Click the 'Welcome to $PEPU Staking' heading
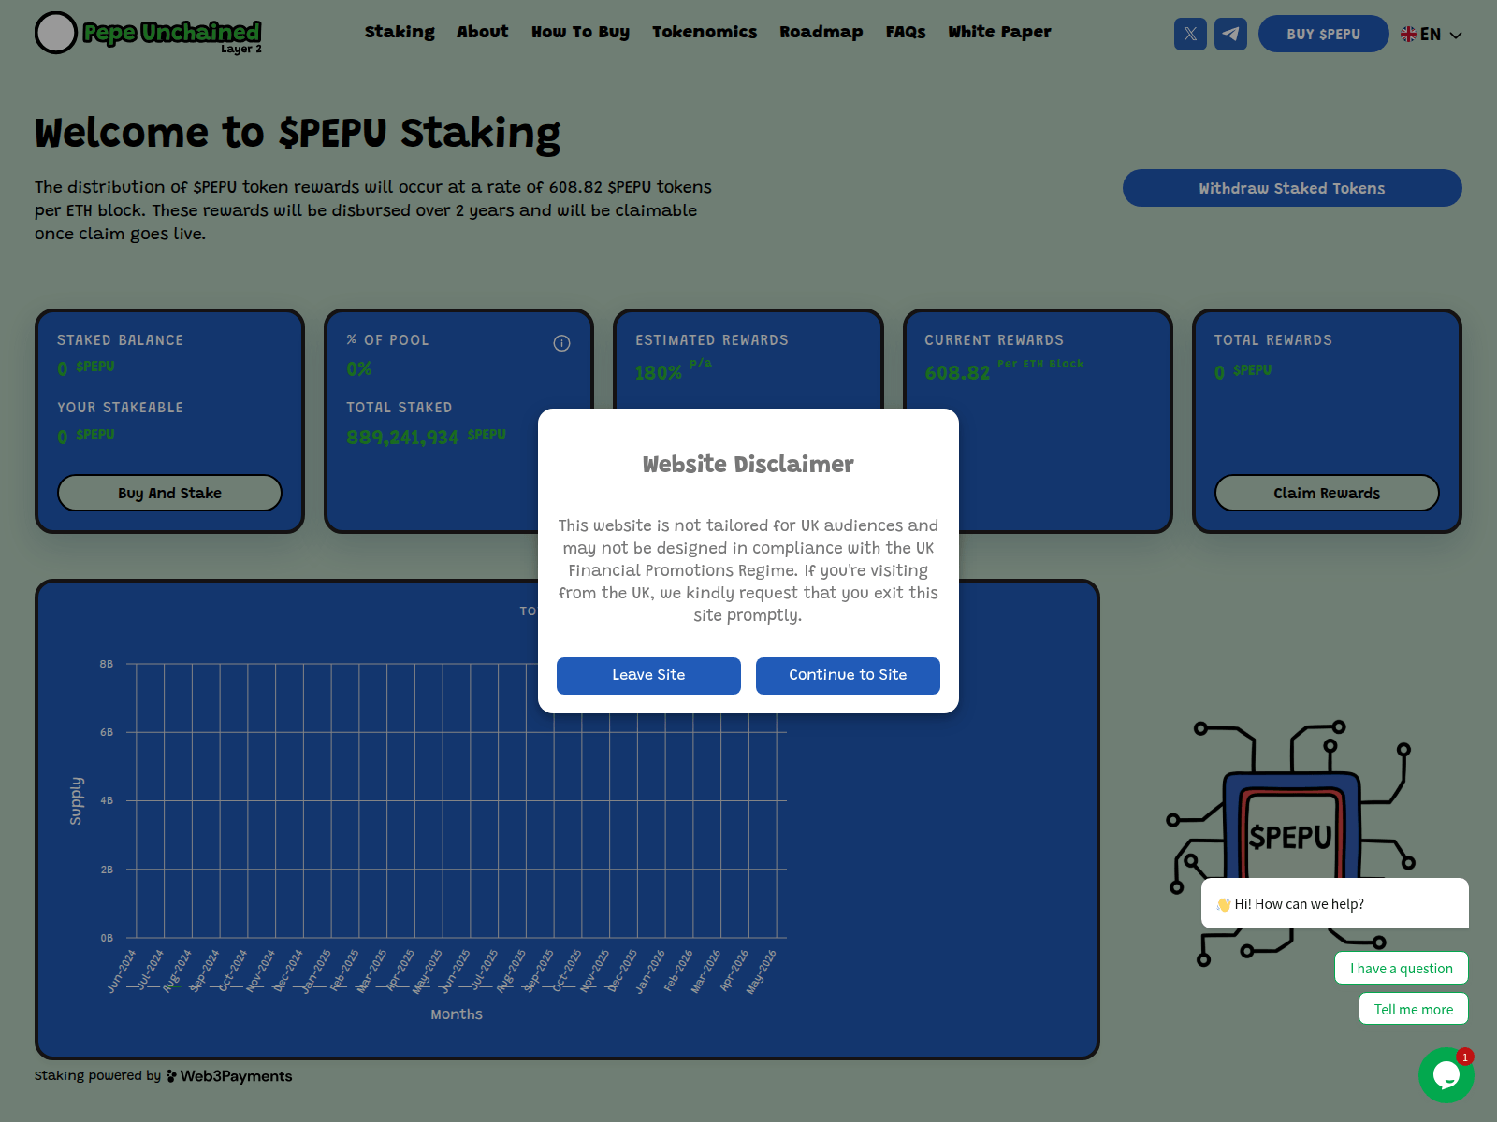 point(298,133)
